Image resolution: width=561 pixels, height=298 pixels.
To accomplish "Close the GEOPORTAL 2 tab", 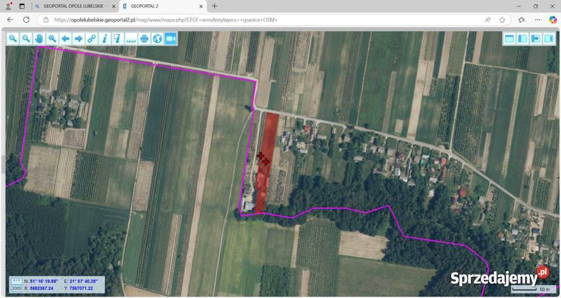I will (200, 6).
